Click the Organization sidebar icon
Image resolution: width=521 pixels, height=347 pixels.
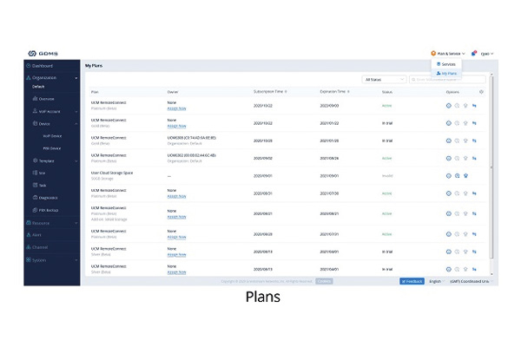tap(29, 78)
